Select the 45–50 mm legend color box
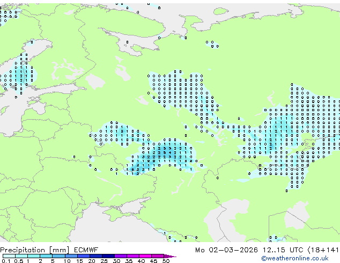Image resolution: width=340 pixels, height=263 pixels. [158, 256]
